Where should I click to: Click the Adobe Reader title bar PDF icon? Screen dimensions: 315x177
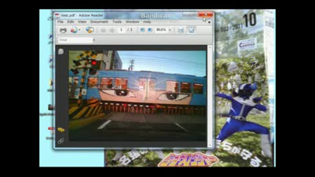pyautogui.click(x=58, y=15)
